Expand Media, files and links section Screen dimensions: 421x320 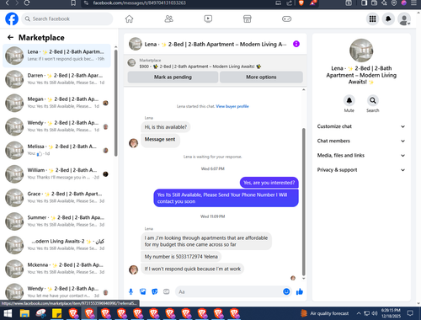pos(361,155)
